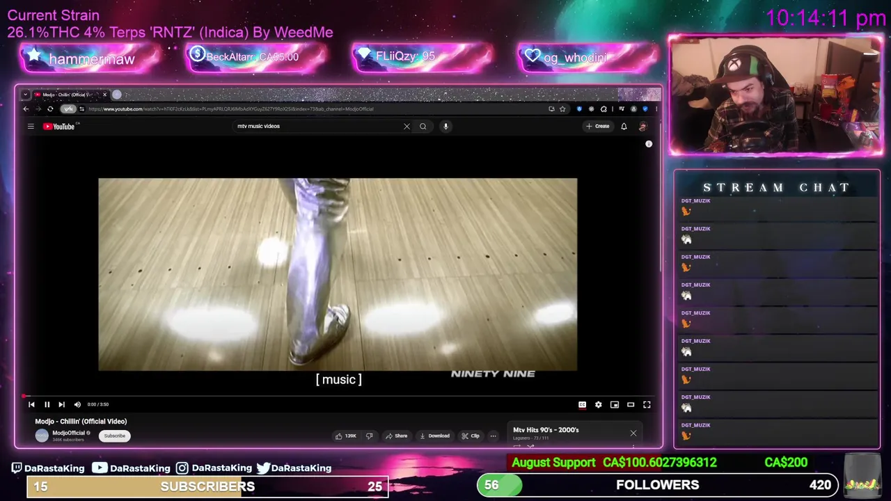The height and width of the screenshot is (501, 891).
Task: Close the playlist panel with X
Action: pyautogui.click(x=633, y=434)
